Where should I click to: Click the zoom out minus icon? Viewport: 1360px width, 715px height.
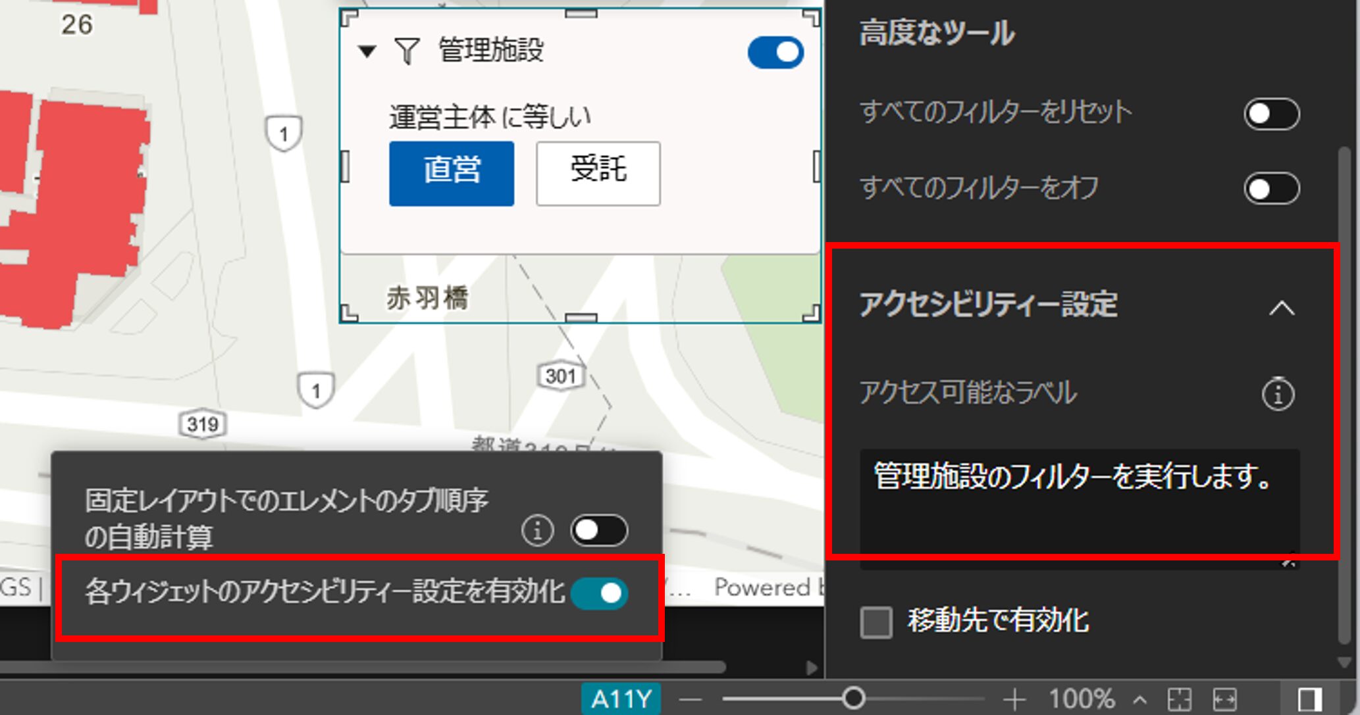[x=690, y=699]
